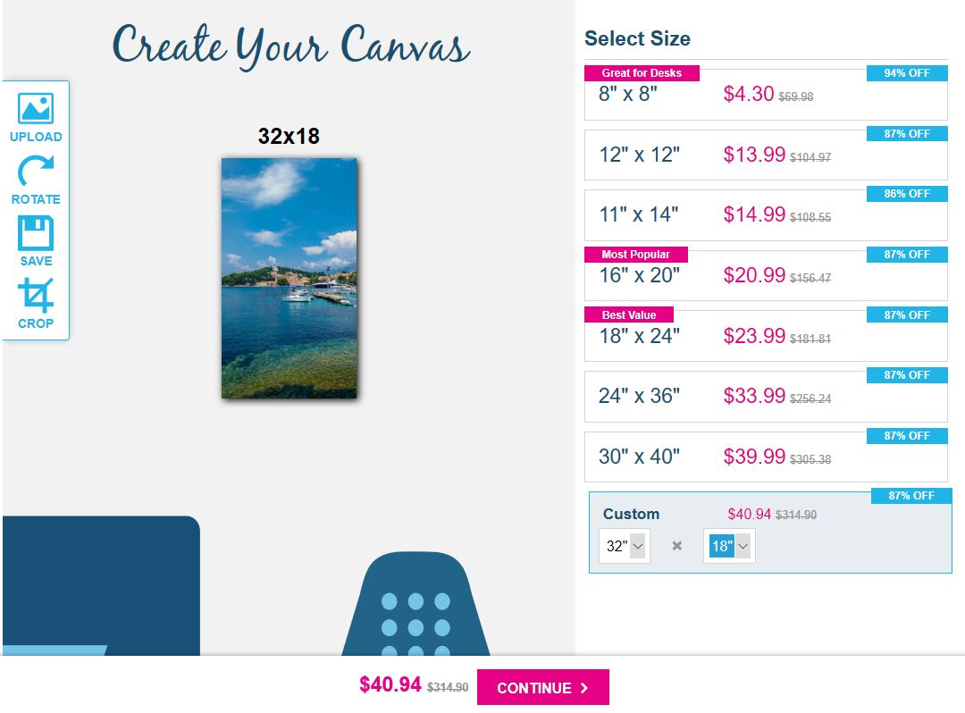The height and width of the screenshot is (713, 965).
Task: Click the Continue button
Action: pyautogui.click(x=543, y=687)
